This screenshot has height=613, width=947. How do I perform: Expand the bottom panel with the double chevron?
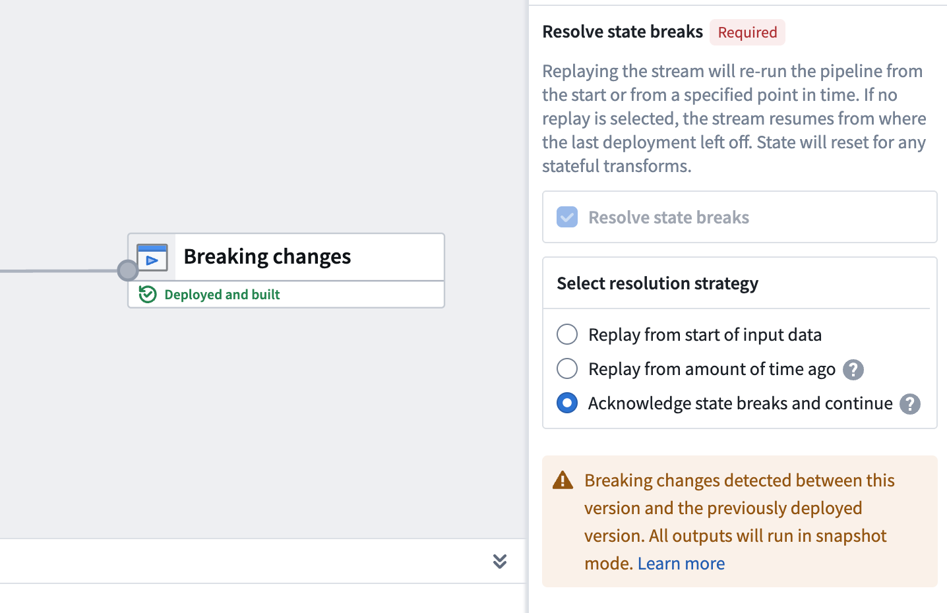pos(500,561)
